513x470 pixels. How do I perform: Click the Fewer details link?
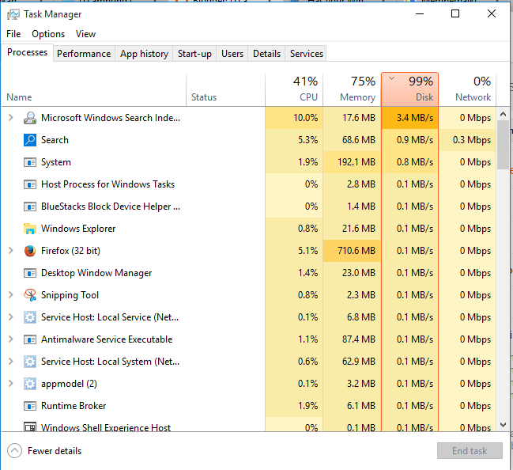click(x=55, y=451)
